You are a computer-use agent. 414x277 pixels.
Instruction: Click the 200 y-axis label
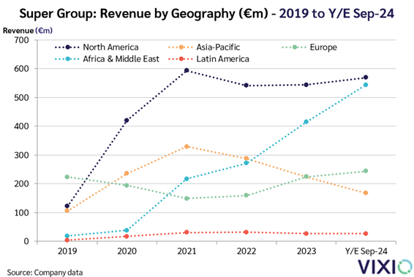pyautogui.click(x=21, y=184)
